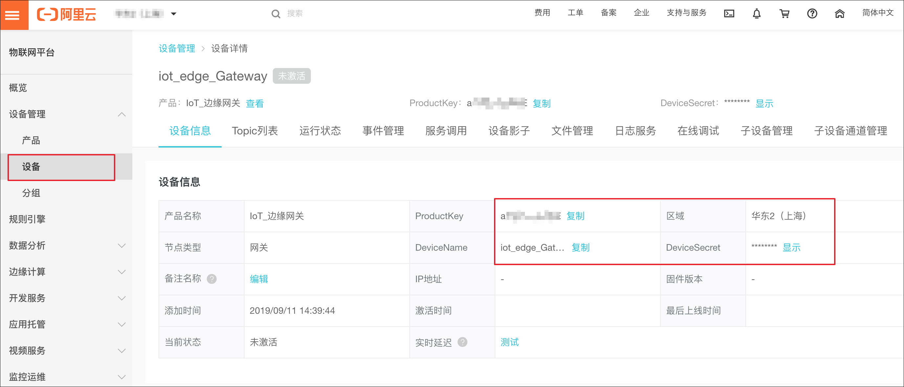
Task: Click help icon beside 备注名称
Action: click(x=212, y=279)
